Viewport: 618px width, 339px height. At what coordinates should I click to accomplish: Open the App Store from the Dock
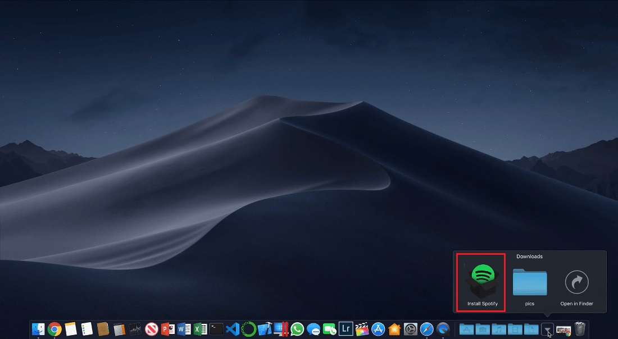click(x=378, y=329)
